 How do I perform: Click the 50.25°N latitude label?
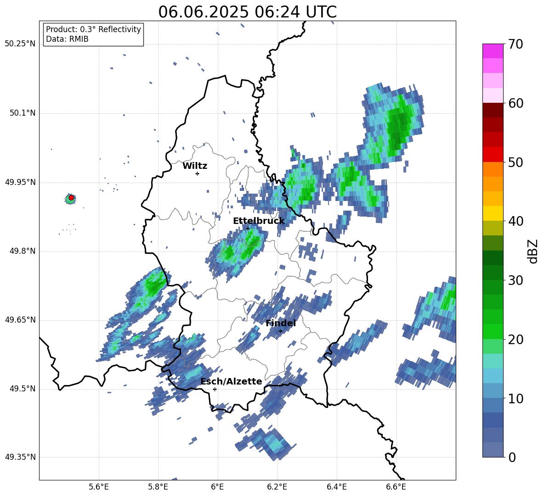click(20, 44)
